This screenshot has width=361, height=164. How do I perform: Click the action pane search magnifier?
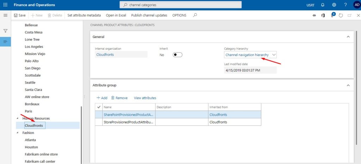pos(195,15)
